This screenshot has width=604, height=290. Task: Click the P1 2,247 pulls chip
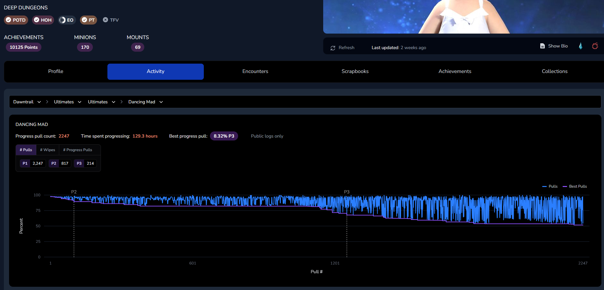click(x=33, y=163)
